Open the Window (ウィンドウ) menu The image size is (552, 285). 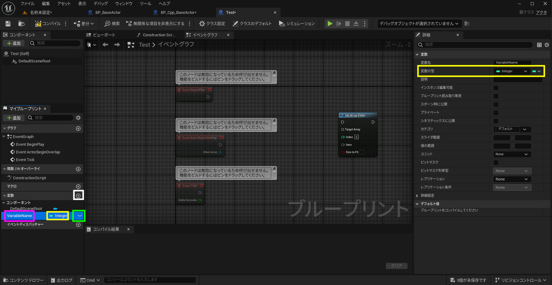point(124,4)
